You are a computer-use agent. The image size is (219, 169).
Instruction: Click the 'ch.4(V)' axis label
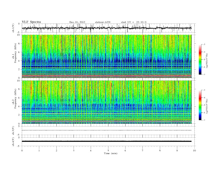[13, 142]
